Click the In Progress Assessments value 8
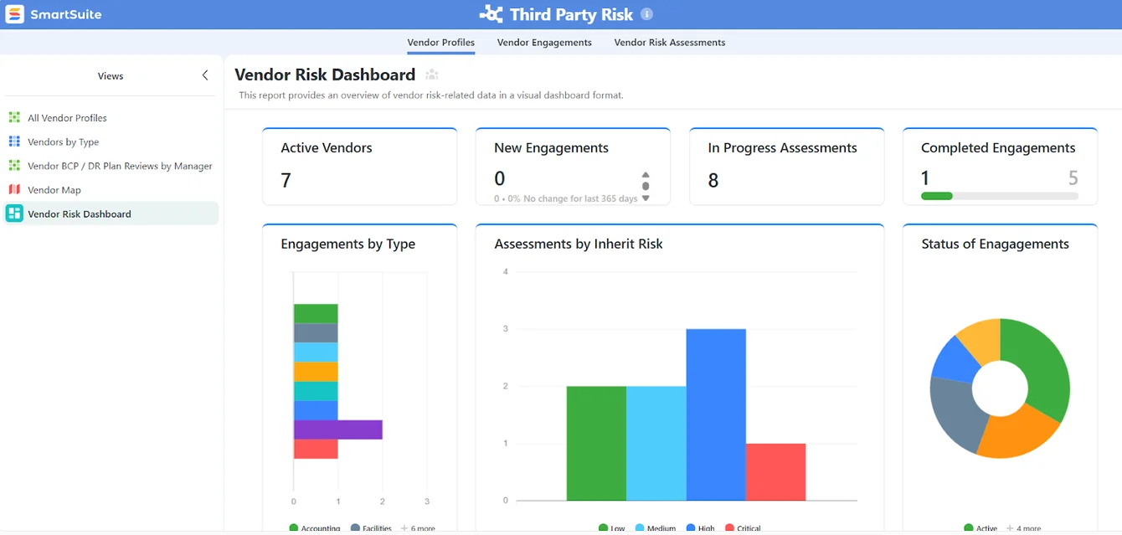 tap(713, 180)
